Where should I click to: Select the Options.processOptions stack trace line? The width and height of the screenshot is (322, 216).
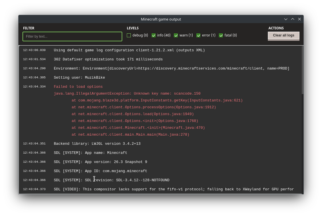pyautogui.click(x=144, y=107)
